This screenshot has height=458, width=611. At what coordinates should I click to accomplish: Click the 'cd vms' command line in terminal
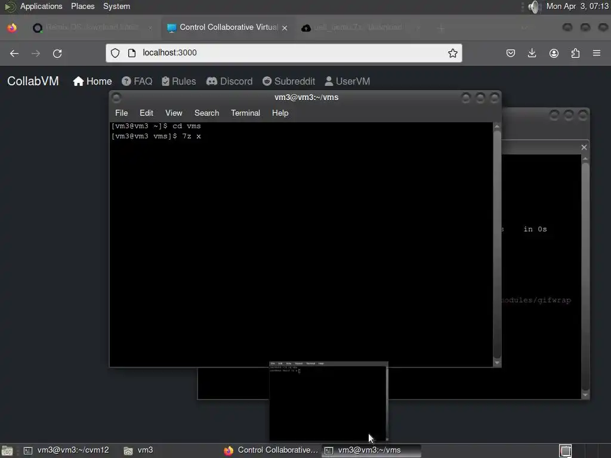156,126
